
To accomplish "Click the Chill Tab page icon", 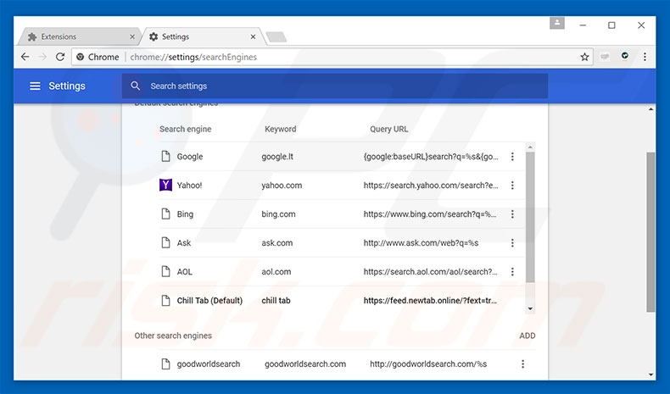I will [165, 301].
